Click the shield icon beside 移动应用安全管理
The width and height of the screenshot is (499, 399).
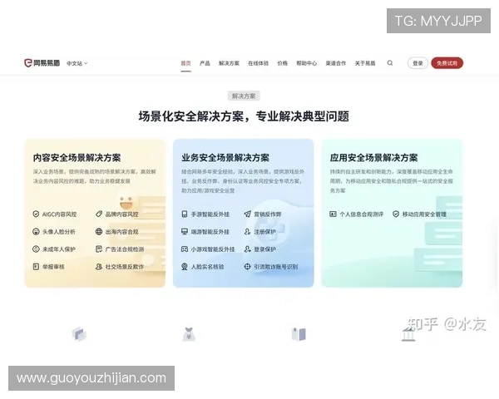pyautogui.click(x=396, y=214)
